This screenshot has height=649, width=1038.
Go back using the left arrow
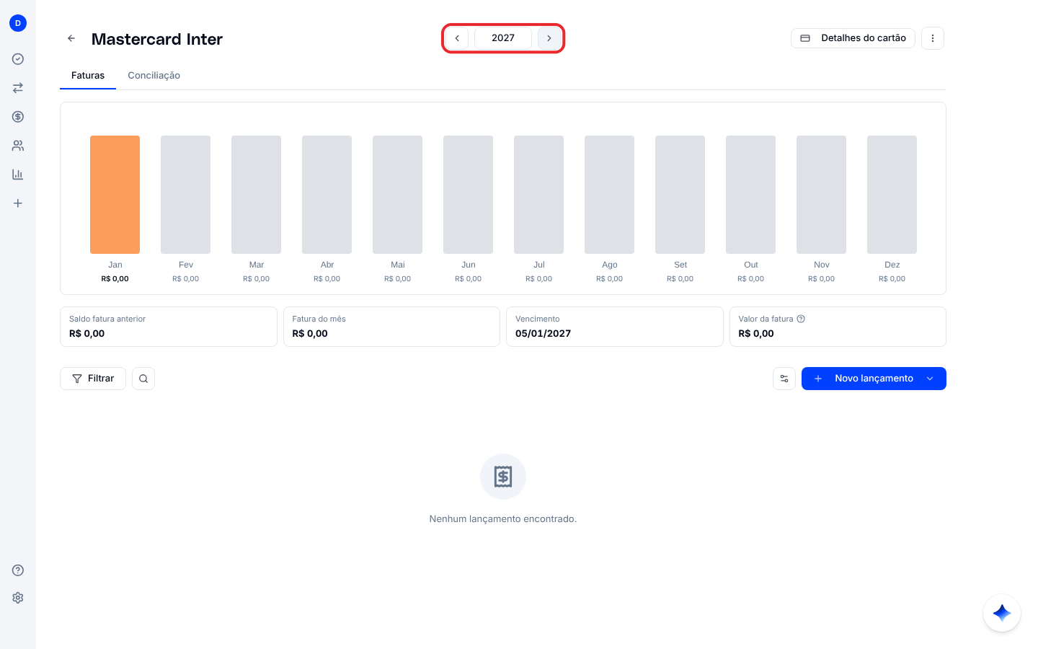point(71,38)
